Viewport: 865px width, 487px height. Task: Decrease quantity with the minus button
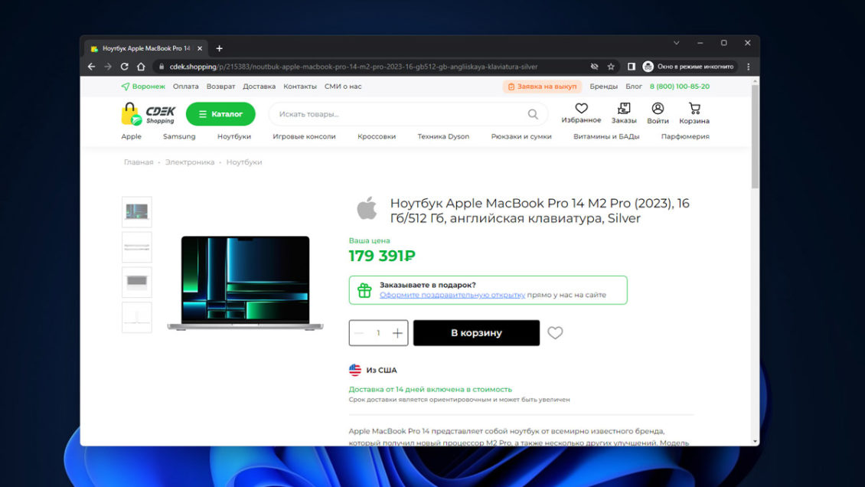coord(358,333)
